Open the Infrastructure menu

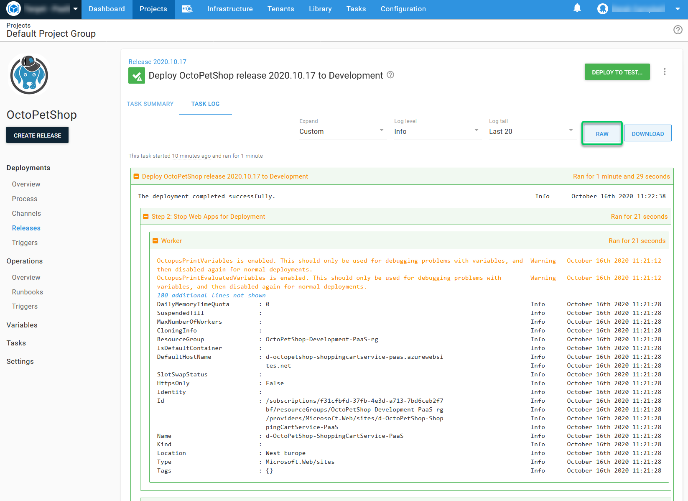230,9
